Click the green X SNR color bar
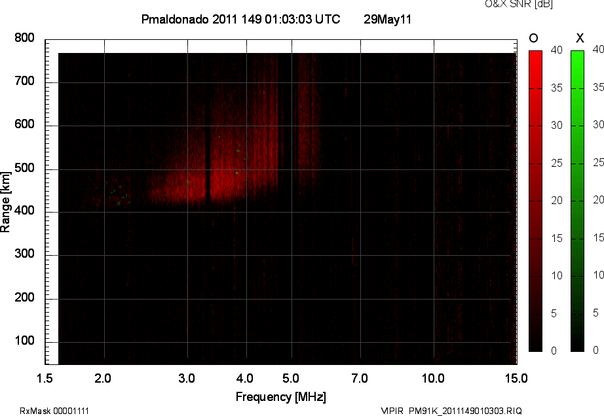This screenshot has height=416, width=604. click(x=577, y=201)
